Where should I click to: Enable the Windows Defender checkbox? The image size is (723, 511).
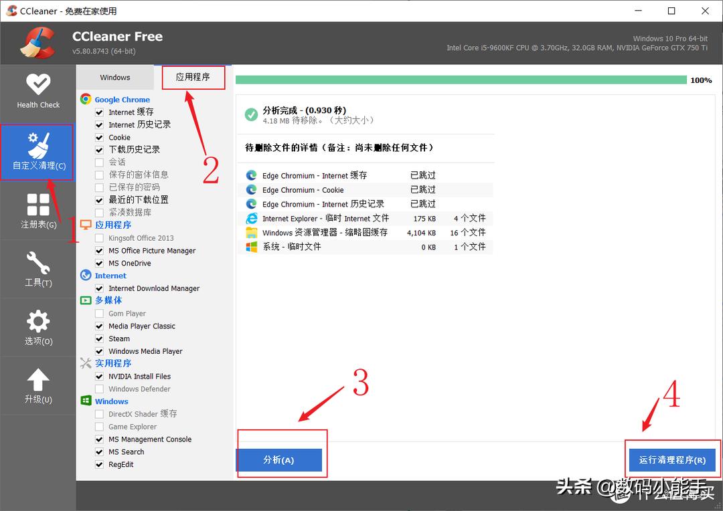(x=98, y=389)
